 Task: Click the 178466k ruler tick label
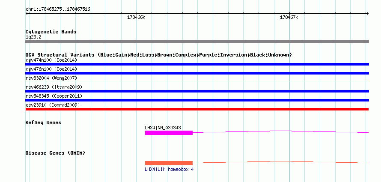pos(136,18)
